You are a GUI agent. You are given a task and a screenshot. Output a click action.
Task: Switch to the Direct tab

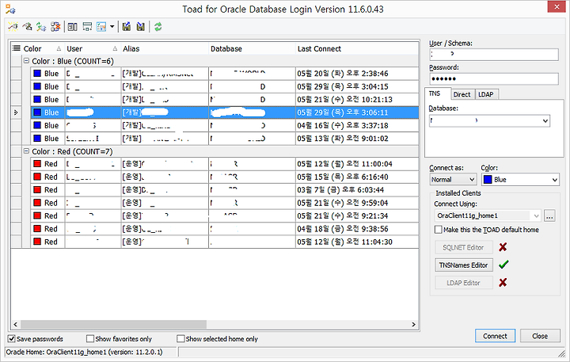pyautogui.click(x=462, y=94)
